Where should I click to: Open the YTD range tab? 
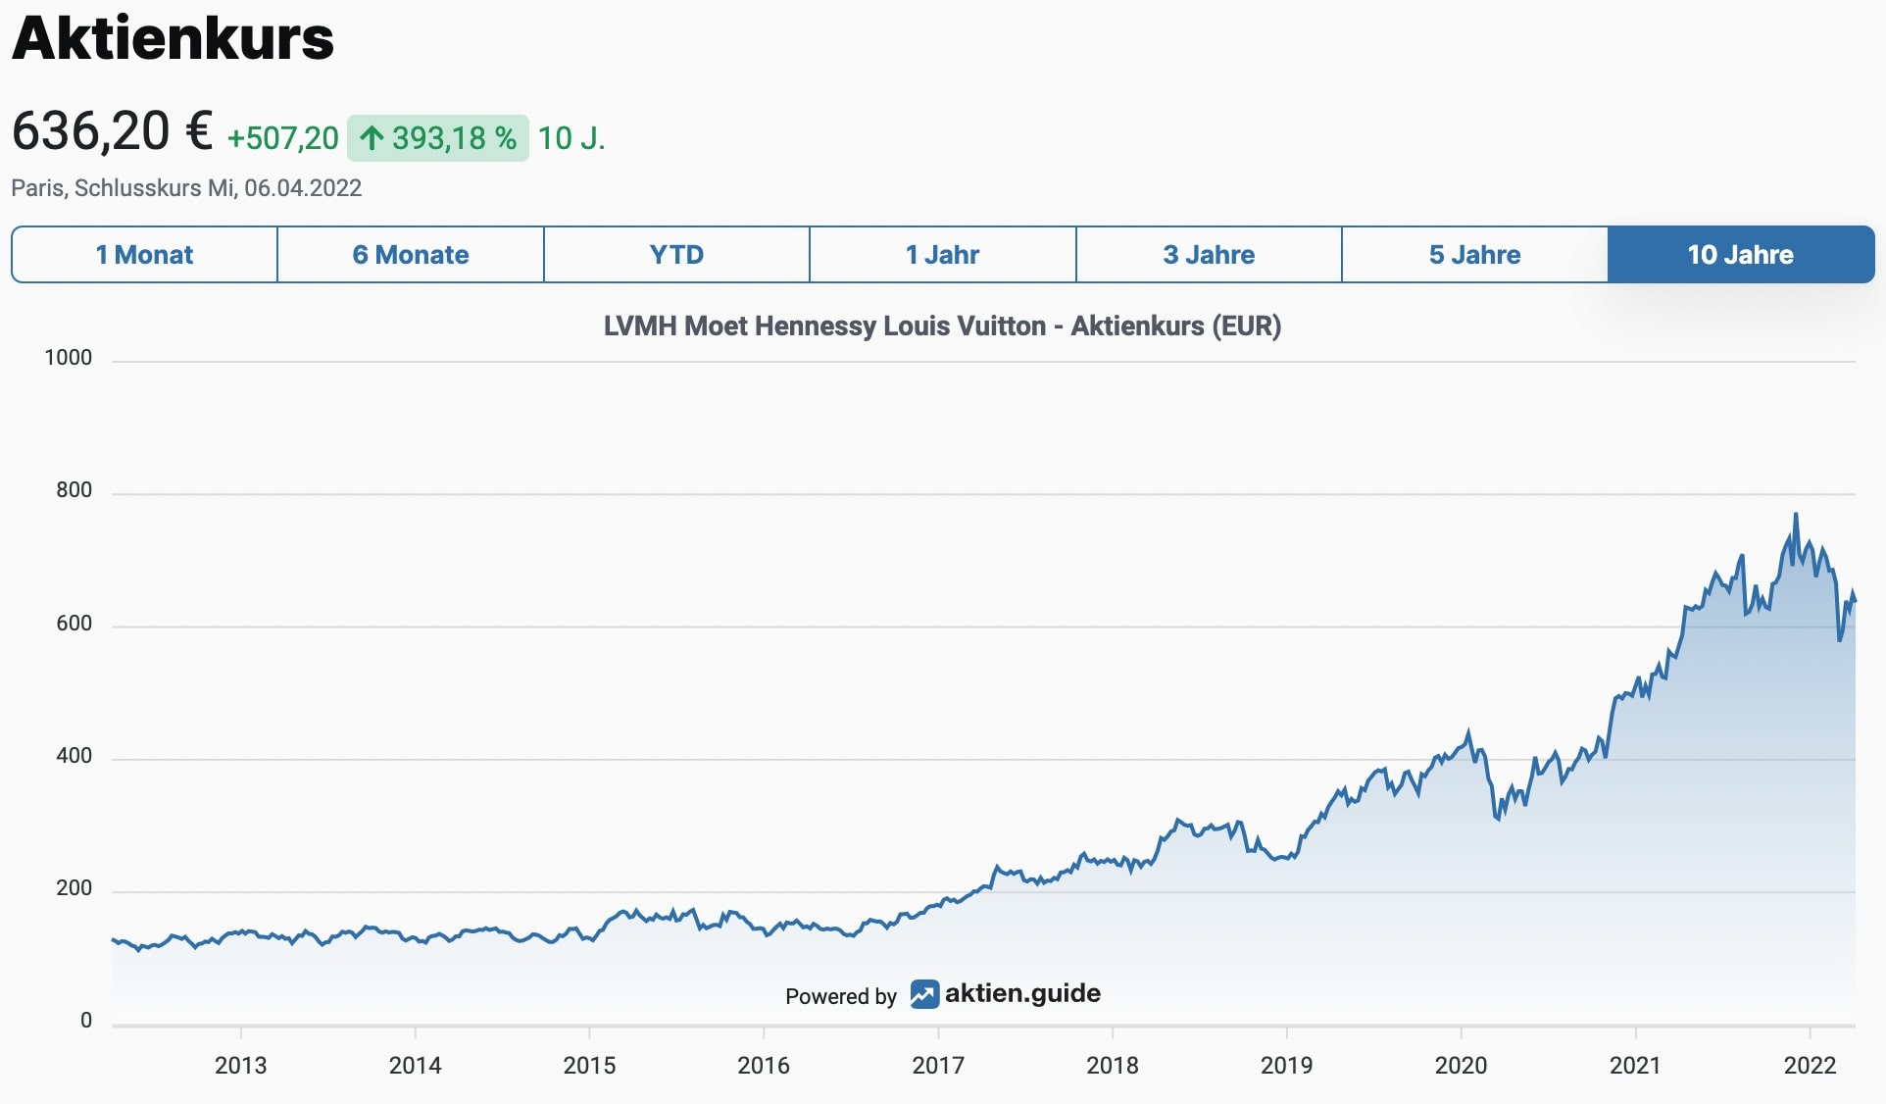tap(676, 255)
